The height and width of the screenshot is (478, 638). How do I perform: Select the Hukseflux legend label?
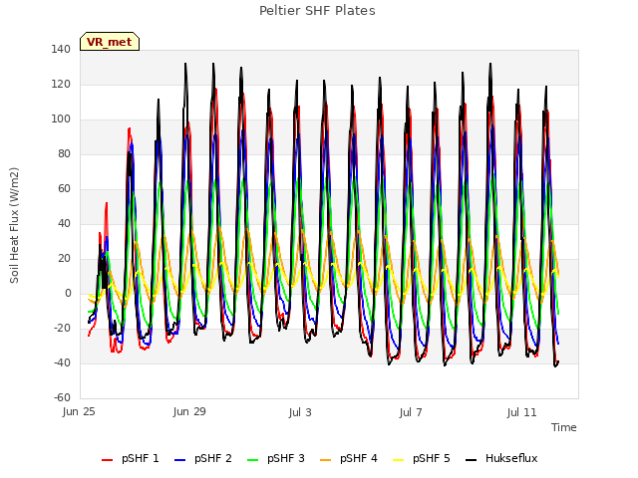point(511,458)
